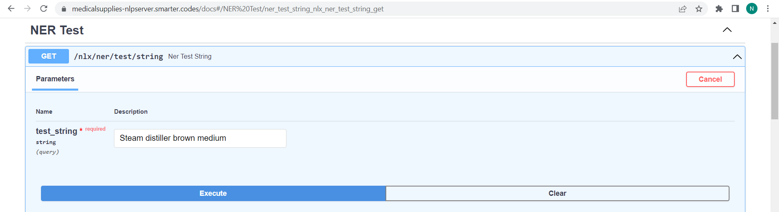The height and width of the screenshot is (212, 779).
Task: Toggle the browser side panel
Action: click(735, 9)
